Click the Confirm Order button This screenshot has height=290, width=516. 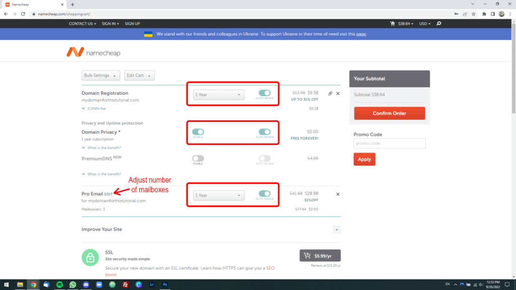click(390, 113)
